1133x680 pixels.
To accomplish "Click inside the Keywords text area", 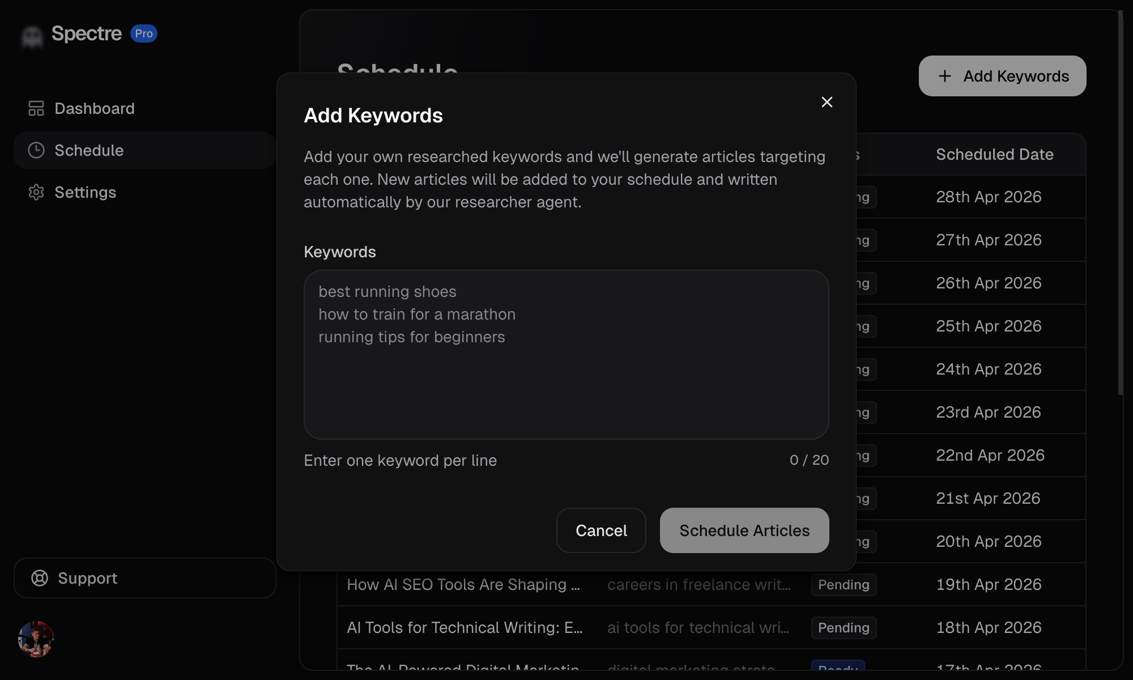I will point(565,355).
